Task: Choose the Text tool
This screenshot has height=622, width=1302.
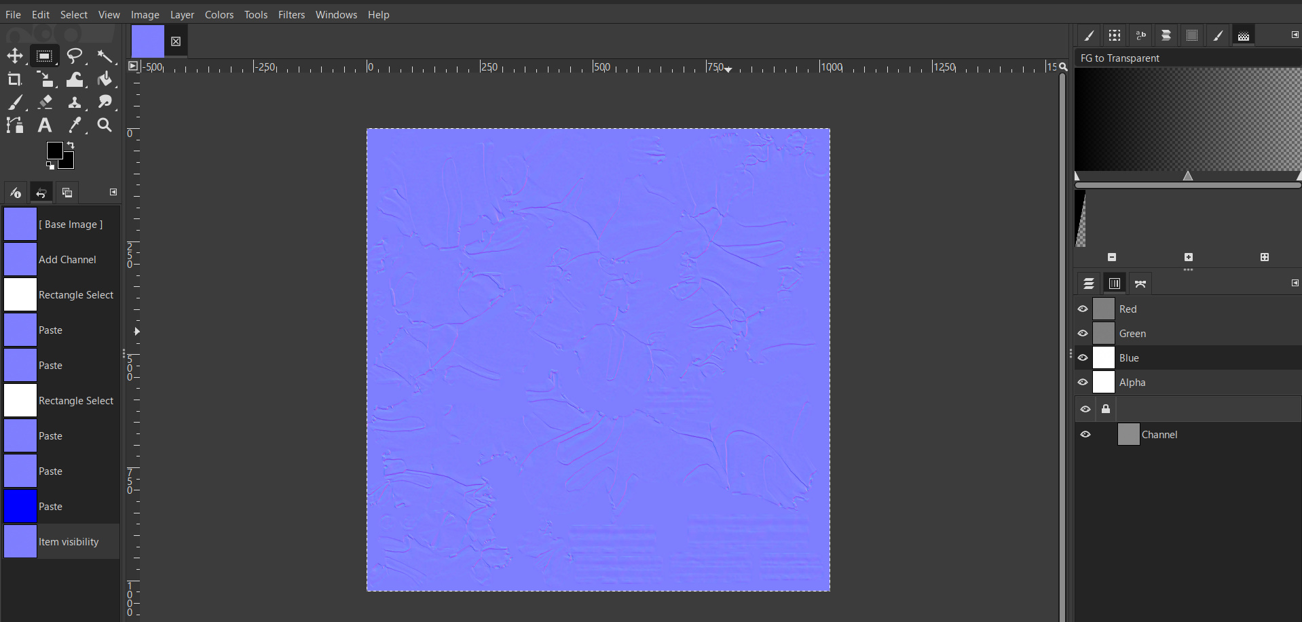Action: point(44,125)
